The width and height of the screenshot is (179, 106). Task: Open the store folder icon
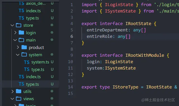(x=18, y=25)
